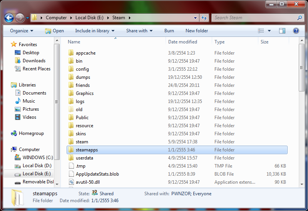Click the Search Steam input field
Image resolution: width=308 pixels, height=211 pixels.
(x=254, y=18)
